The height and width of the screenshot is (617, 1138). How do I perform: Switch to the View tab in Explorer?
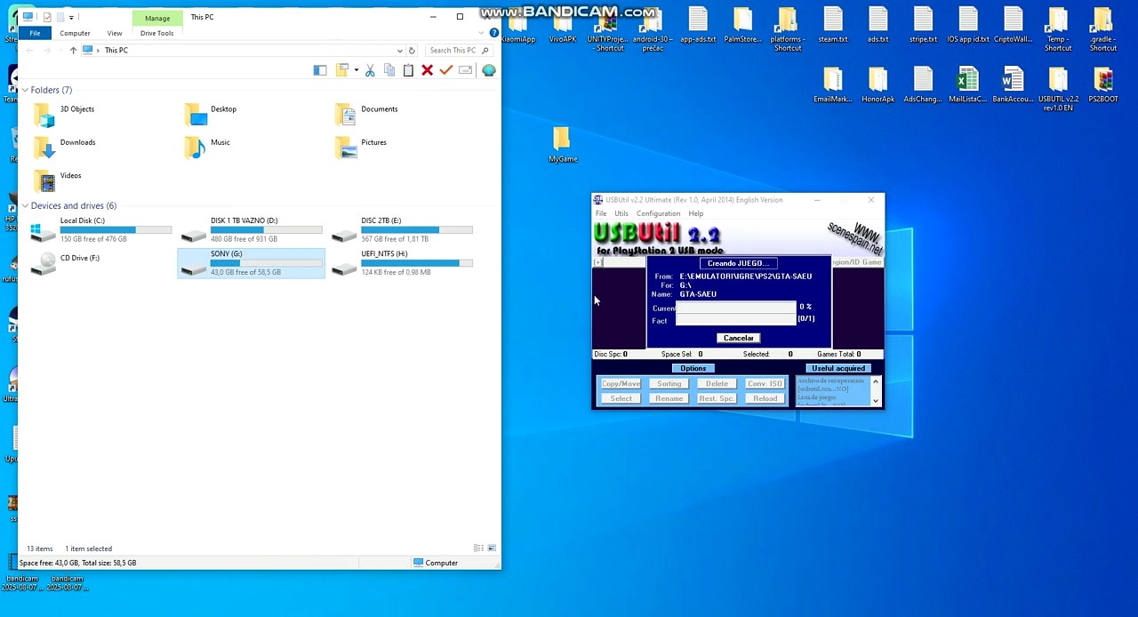tap(114, 33)
